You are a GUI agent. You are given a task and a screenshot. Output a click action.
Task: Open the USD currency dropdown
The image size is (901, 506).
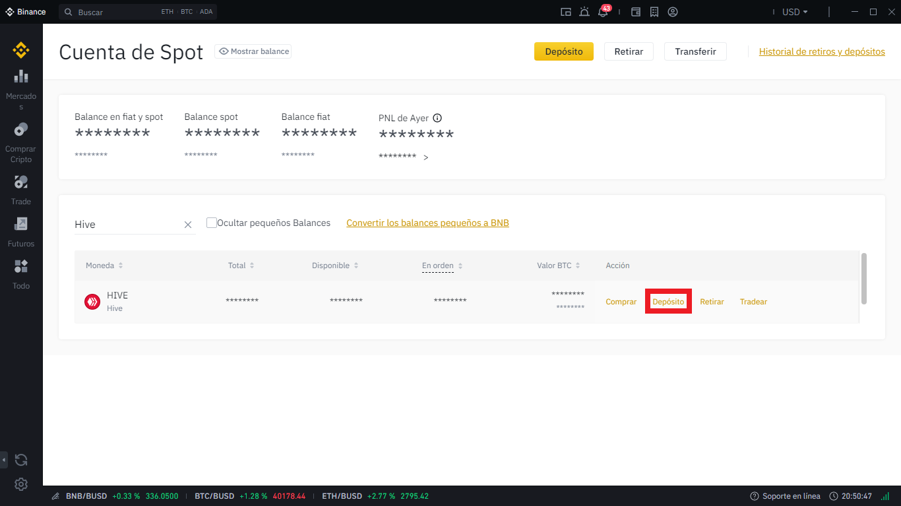pos(794,12)
